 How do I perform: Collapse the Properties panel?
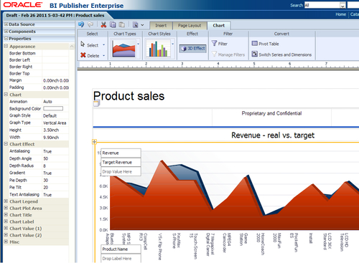click(6, 39)
